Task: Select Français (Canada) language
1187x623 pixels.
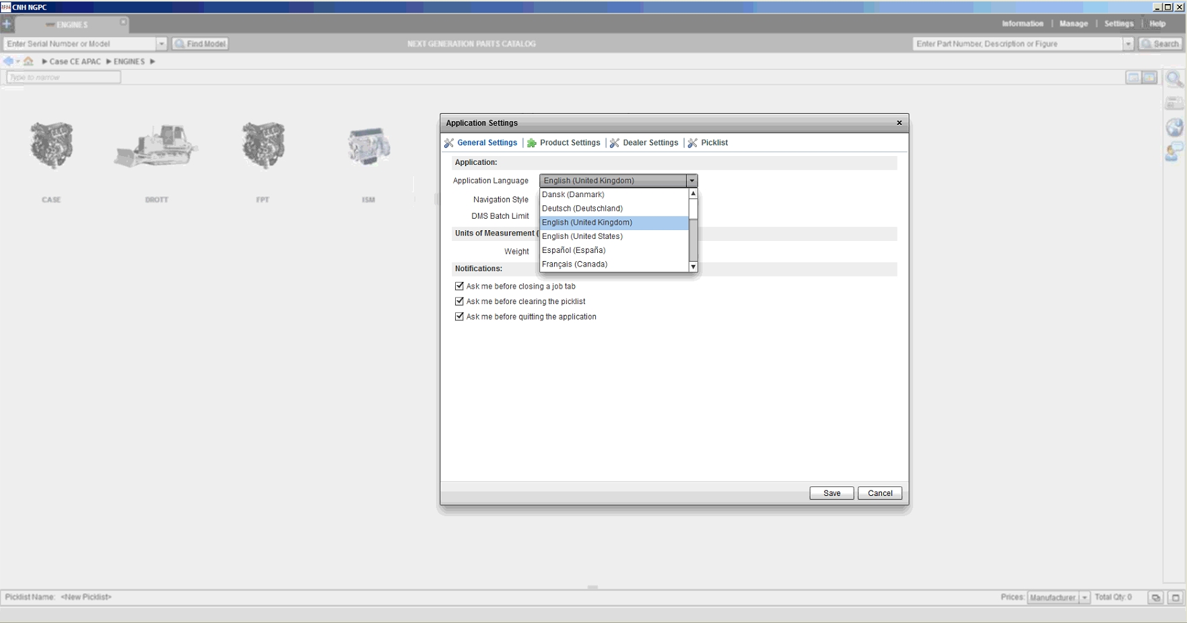Action: coord(614,264)
